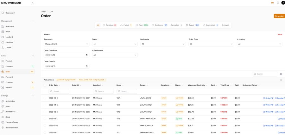Switch to the Pending tab
The width and height of the screenshot is (285, 135).
110,25
